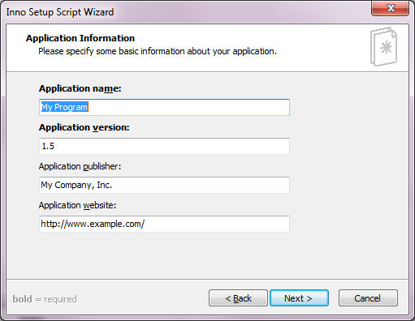Click the script document icon in header

pyautogui.click(x=383, y=46)
